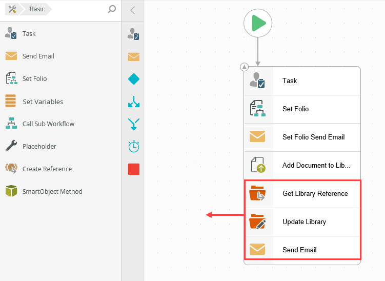Select the teal diamond Decision icon

pyautogui.click(x=134, y=79)
